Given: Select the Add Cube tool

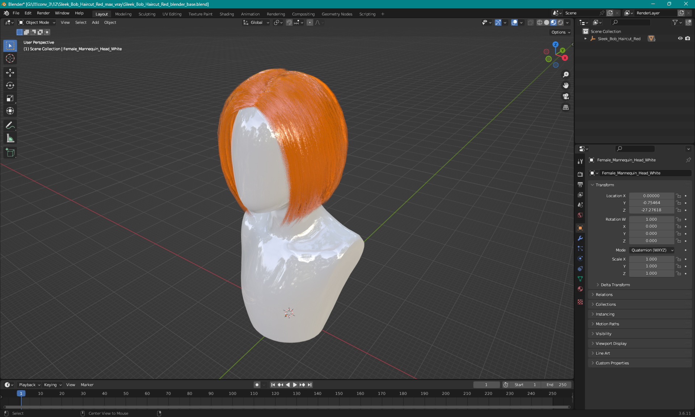Looking at the screenshot, I should (x=10, y=152).
